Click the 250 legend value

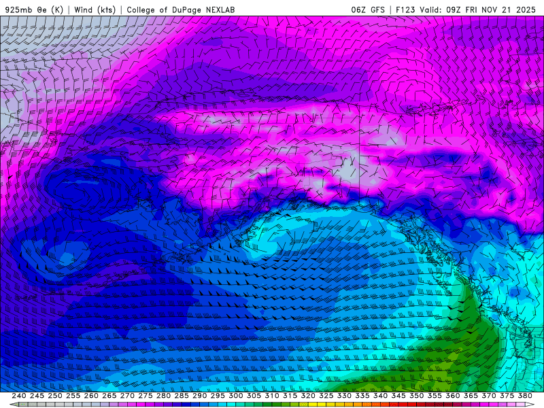[55, 396]
